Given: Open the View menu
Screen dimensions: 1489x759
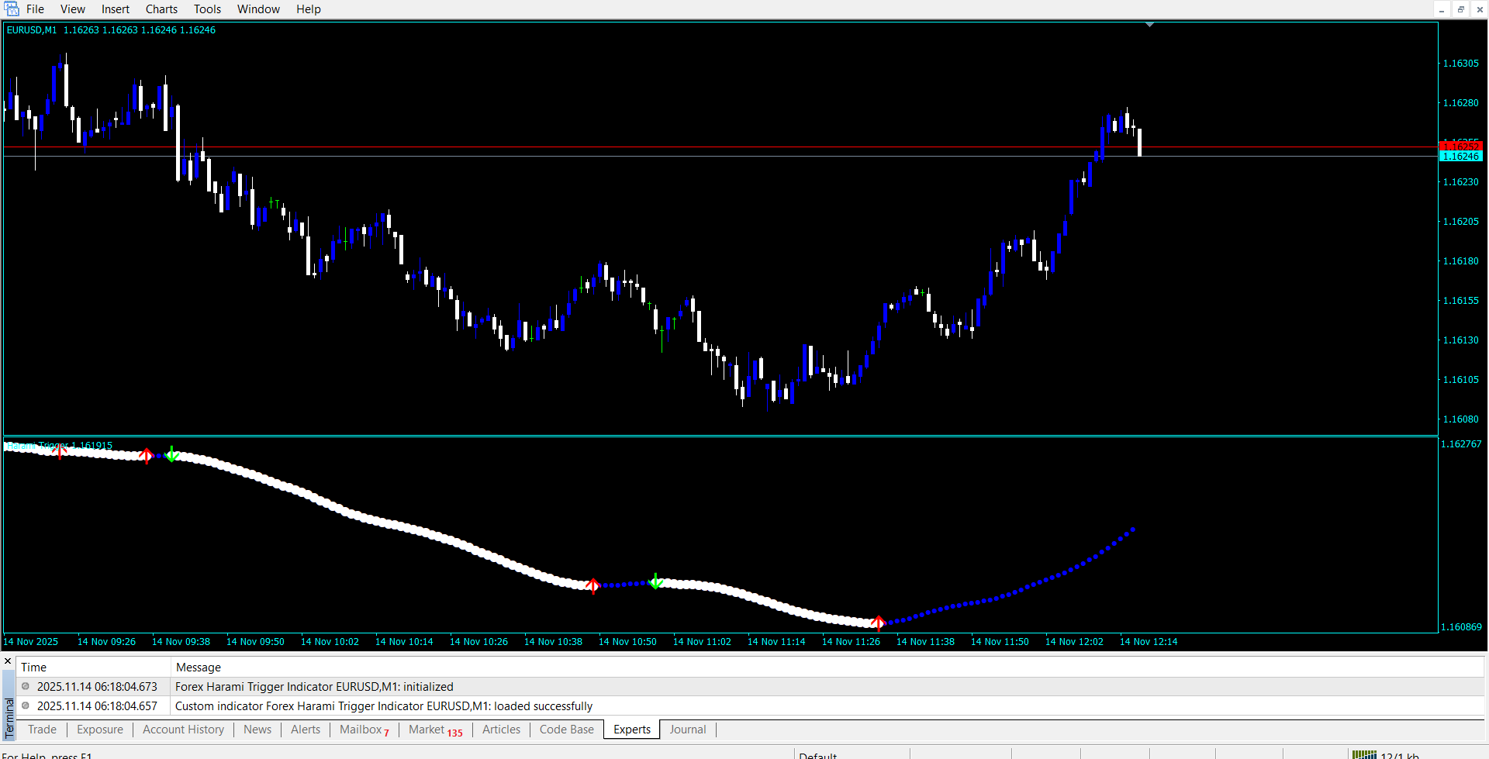Looking at the screenshot, I should (x=72, y=9).
